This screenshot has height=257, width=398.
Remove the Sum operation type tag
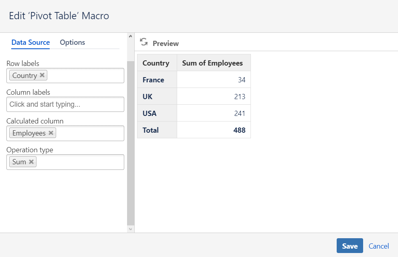click(x=31, y=162)
